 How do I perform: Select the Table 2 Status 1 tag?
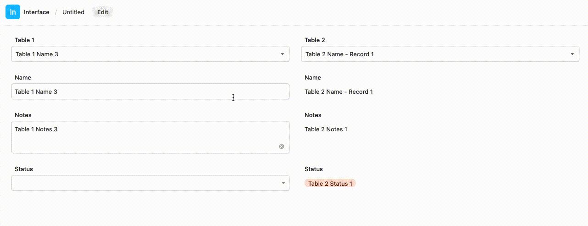330,183
